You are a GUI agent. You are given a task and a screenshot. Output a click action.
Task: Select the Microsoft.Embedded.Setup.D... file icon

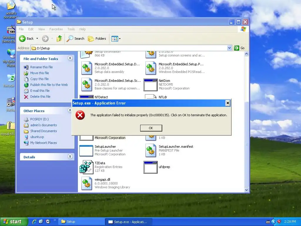point(86,68)
